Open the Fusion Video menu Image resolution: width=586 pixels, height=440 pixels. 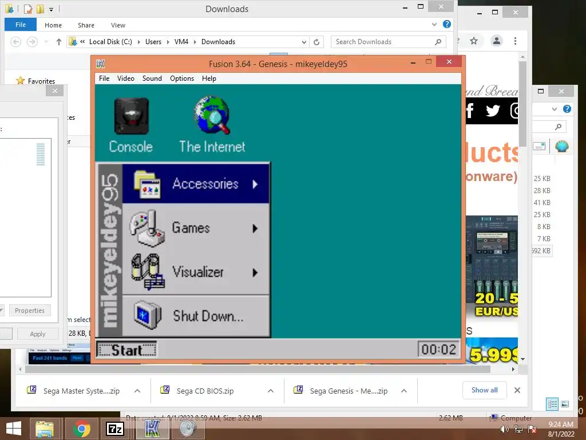point(125,78)
